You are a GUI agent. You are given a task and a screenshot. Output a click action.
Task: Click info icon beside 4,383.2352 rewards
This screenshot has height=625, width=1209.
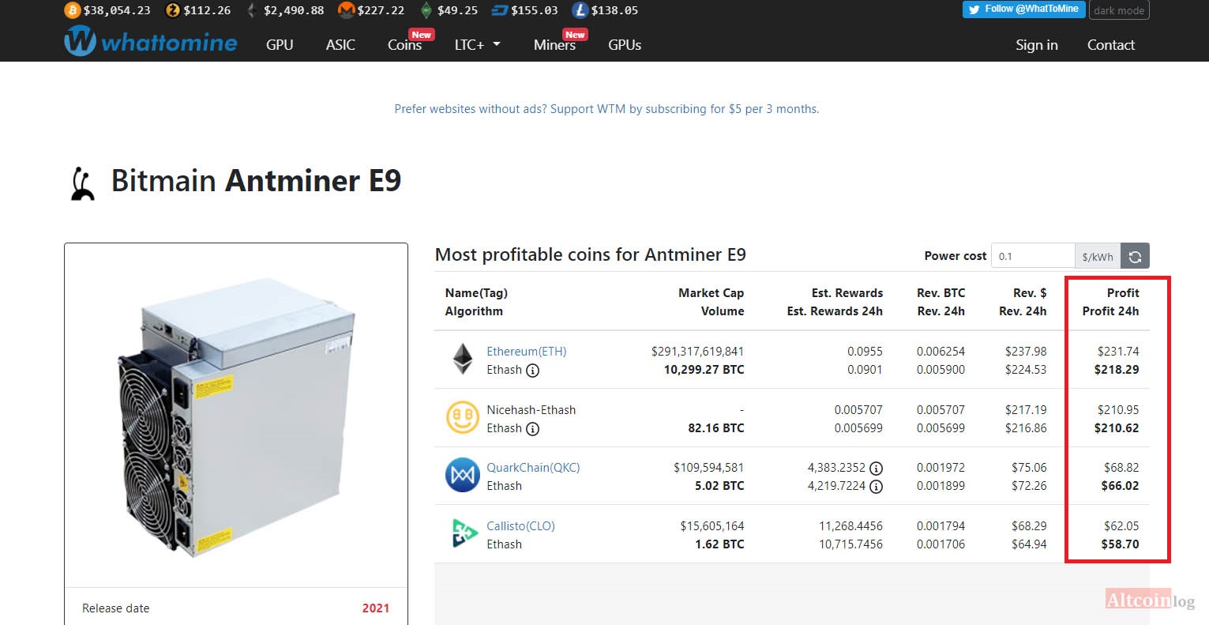point(876,469)
